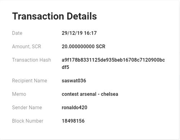Select the Recipient Name label

30,80
